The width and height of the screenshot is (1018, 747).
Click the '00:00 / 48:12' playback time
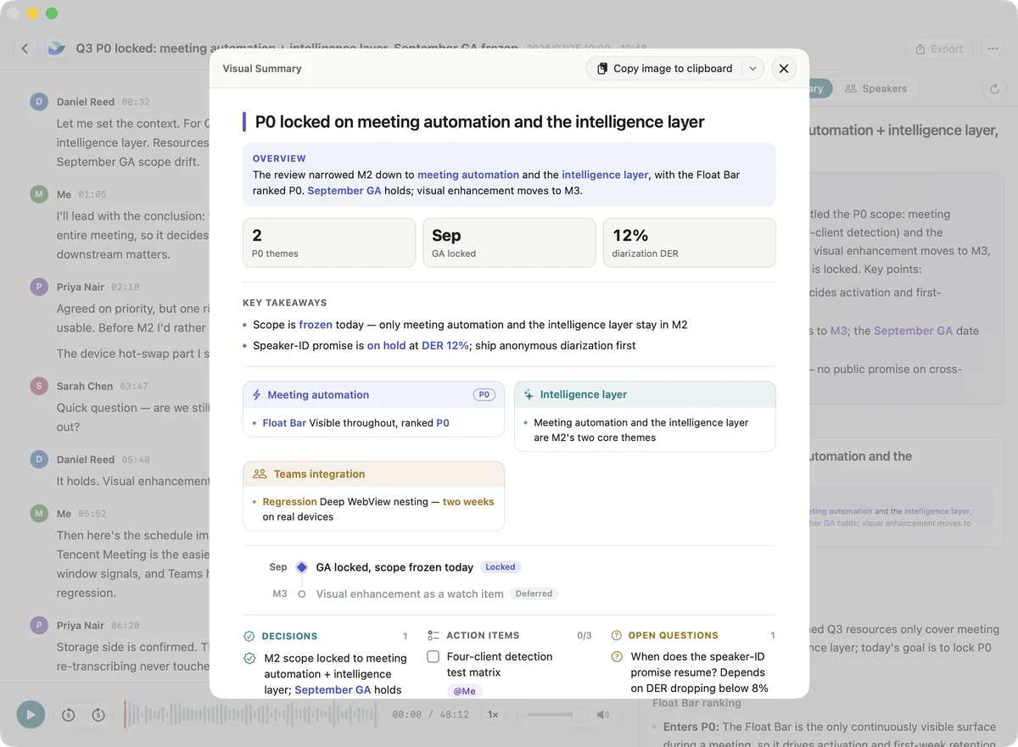(x=430, y=715)
